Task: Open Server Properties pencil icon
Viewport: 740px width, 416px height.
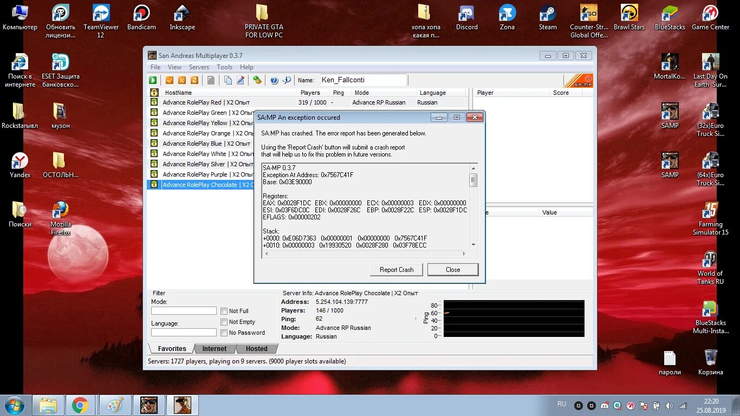Action: [x=241, y=80]
